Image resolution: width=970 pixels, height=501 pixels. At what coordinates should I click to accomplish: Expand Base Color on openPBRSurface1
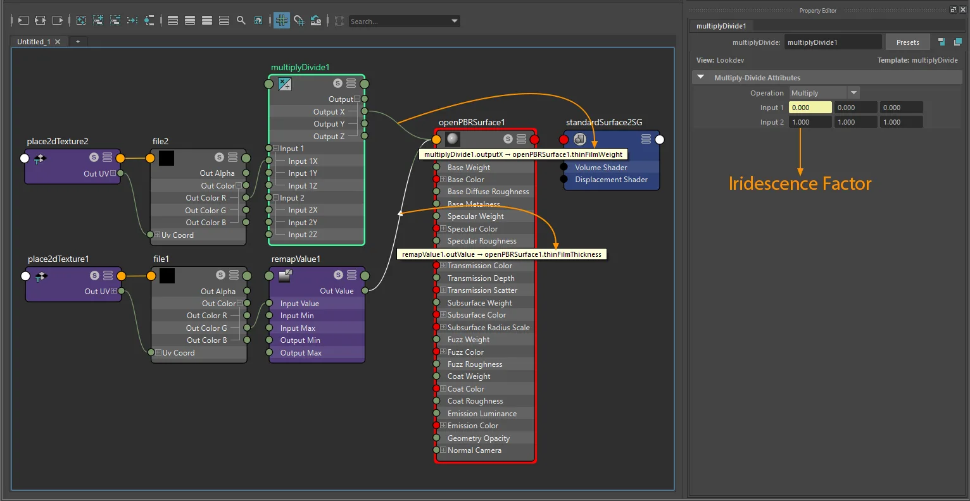[x=443, y=180]
